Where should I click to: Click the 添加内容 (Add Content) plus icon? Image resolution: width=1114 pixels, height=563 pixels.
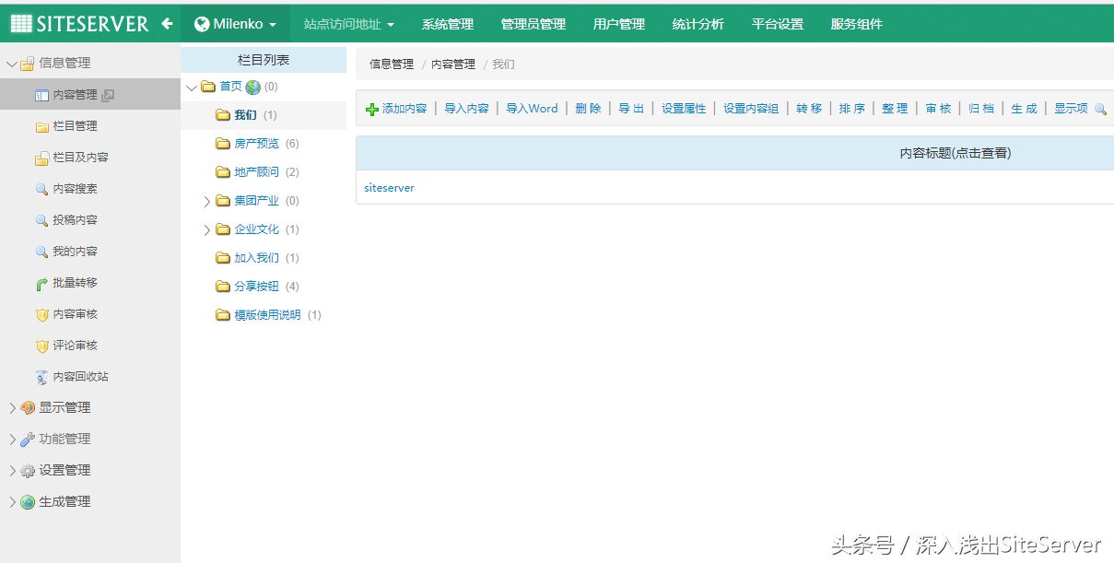coord(370,108)
